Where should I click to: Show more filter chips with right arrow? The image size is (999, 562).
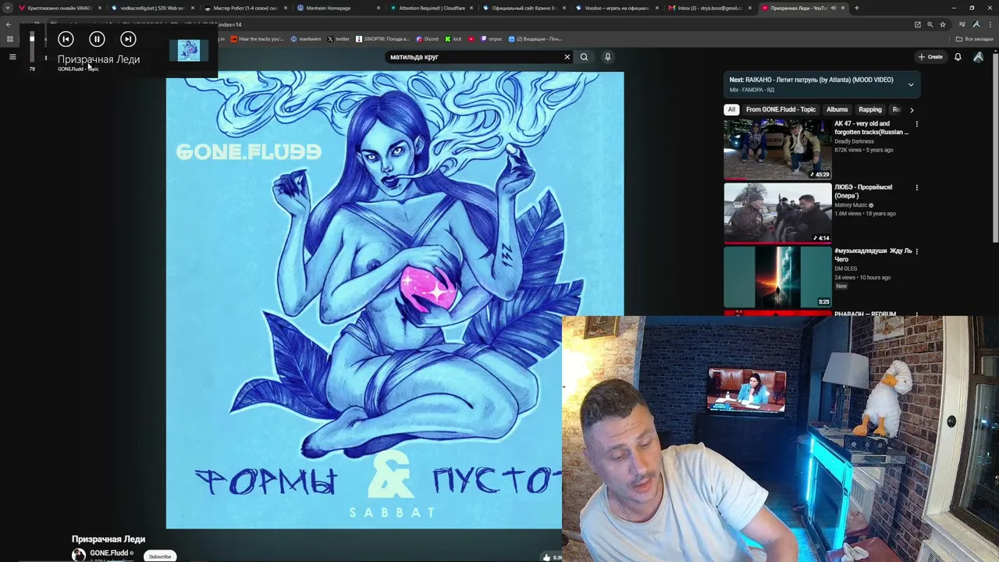912,110
